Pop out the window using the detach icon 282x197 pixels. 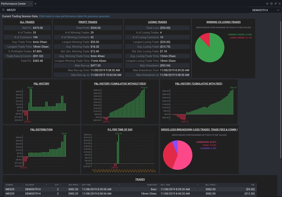(x=275, y=4)
